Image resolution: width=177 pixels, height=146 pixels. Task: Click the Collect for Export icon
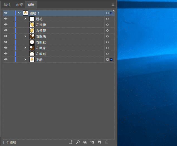(71, 142)
